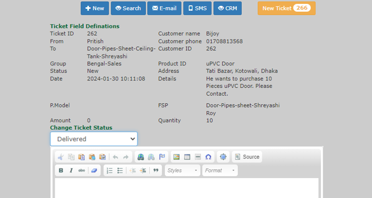Toggle italic text formatting

[71, 171]
